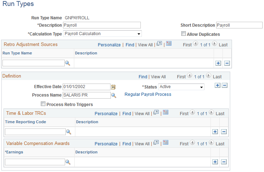The width and height of the screenshot is (264, 172).
Task: Open lookup for Retro Adjustment Run Type Name
Action: click(x=68, y=63)
